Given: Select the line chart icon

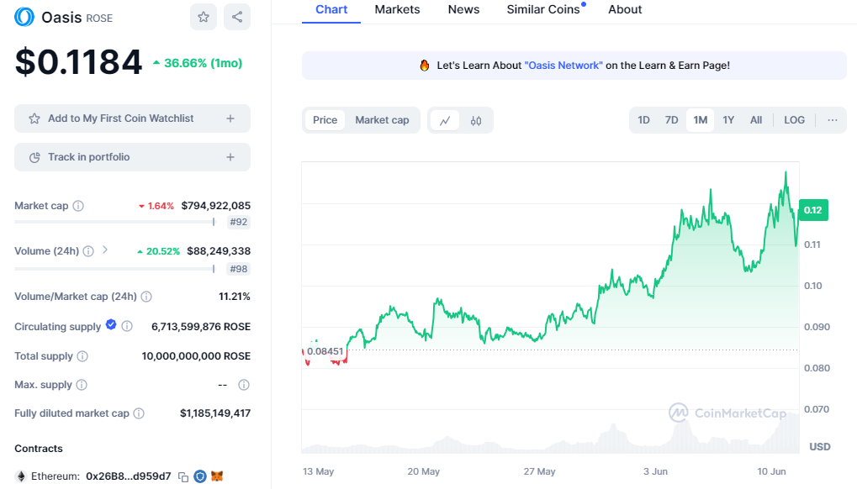Looking at the screenshot, I should click(x=445, y=120).
